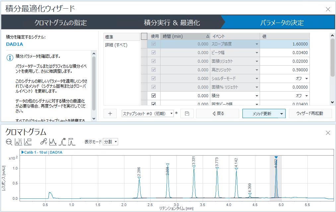Screen dimensions: 336x212
Task: Click the 面積リジェクト value cell 0.02000
Action: 285,61
